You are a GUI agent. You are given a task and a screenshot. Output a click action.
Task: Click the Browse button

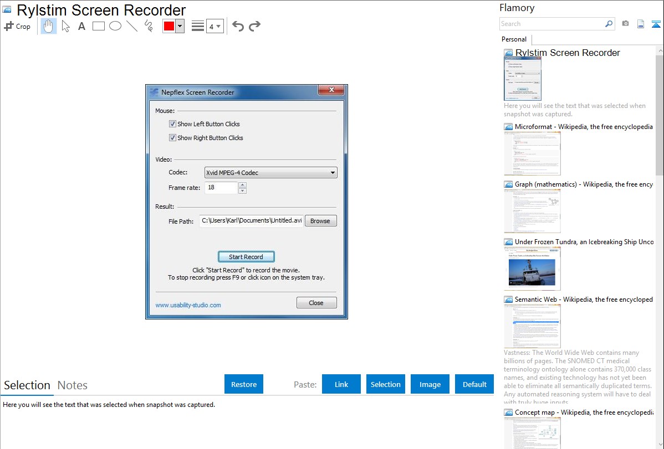tap(320, 221)
